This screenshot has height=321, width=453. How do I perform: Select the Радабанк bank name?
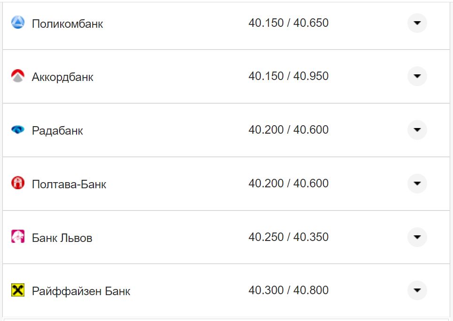pyautogui.click(x=57, y=131)
